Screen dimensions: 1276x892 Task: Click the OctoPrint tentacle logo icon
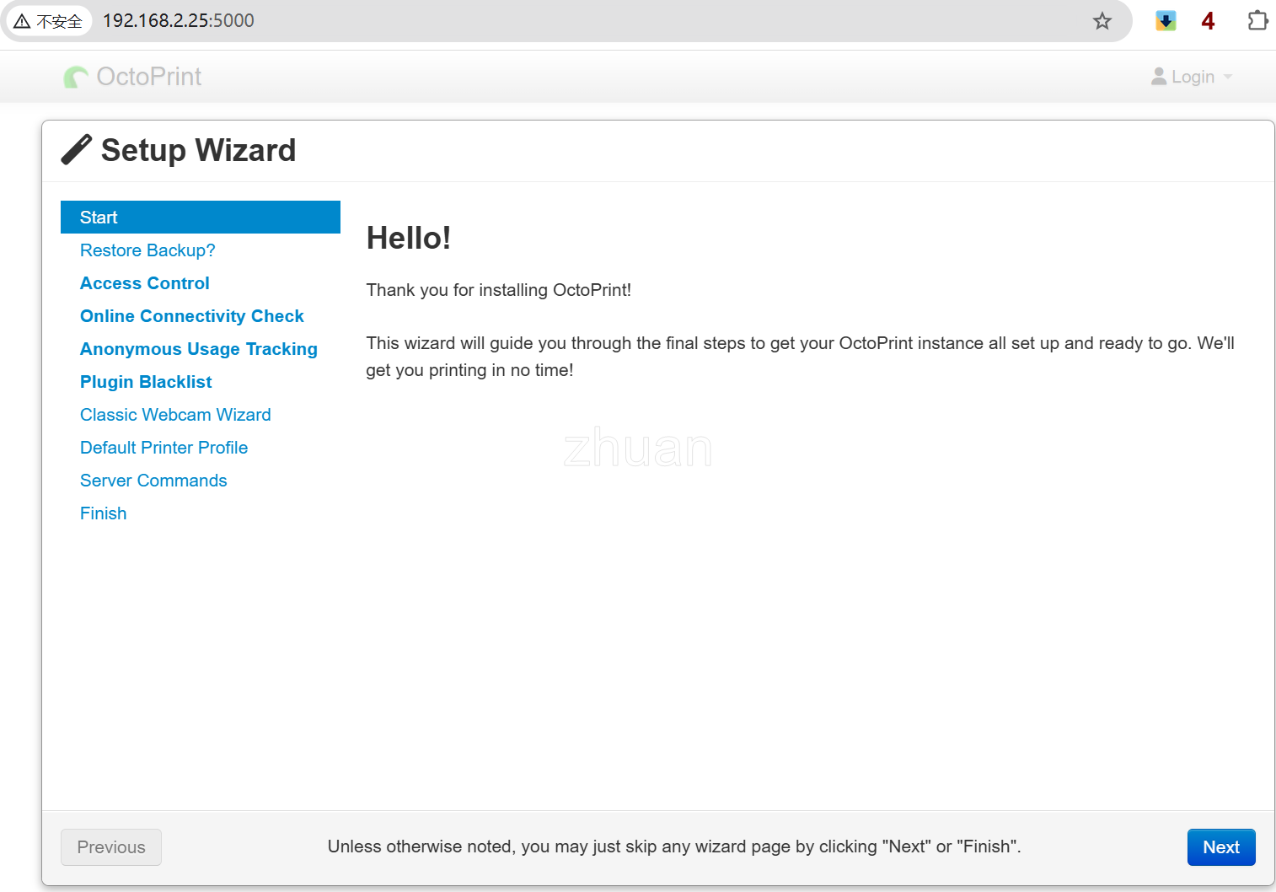(x=76, y=77)
